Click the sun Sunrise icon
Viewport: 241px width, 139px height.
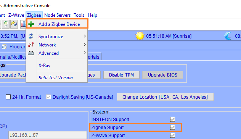(x=140, y=36)
